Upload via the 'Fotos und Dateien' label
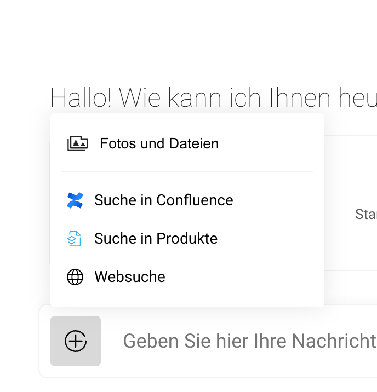Viewport: 377px width, 392px height. pos(159,144)
